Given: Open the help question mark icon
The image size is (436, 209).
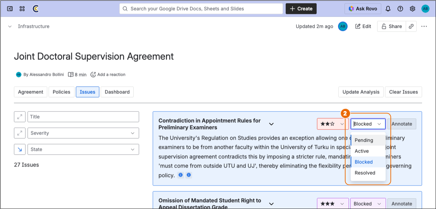Looking at the screenshot, I should [400, 9].
